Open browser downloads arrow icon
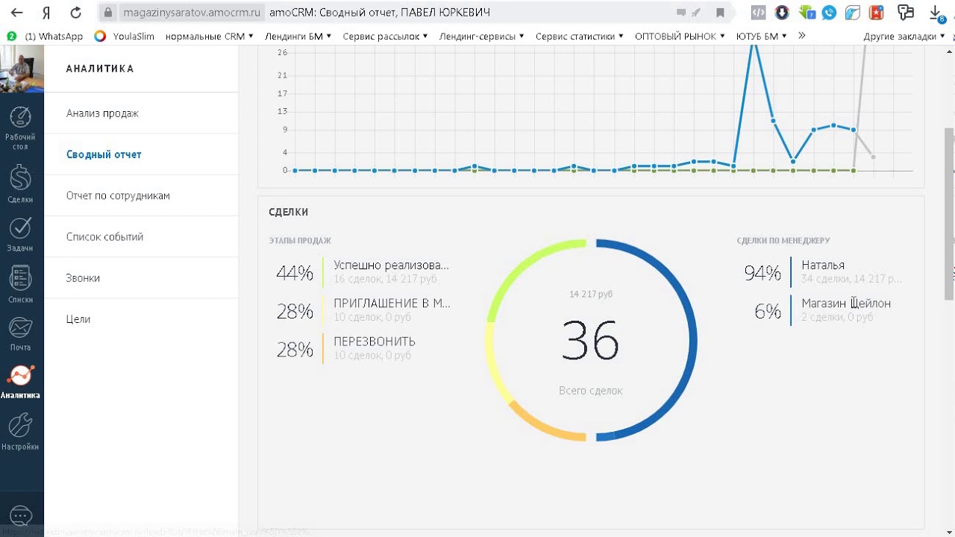This screenshot has width=955, height=537. click(937, 13)
